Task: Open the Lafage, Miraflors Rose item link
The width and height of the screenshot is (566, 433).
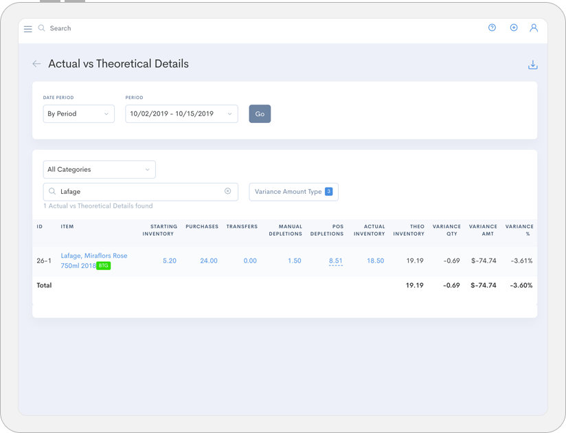Action: pos(94,260)
